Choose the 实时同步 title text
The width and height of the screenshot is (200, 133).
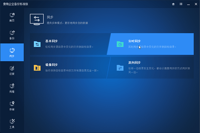(134, 41)
